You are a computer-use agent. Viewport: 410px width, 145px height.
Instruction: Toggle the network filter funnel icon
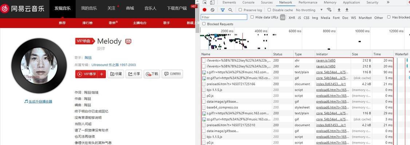click(x=222, y=10)
